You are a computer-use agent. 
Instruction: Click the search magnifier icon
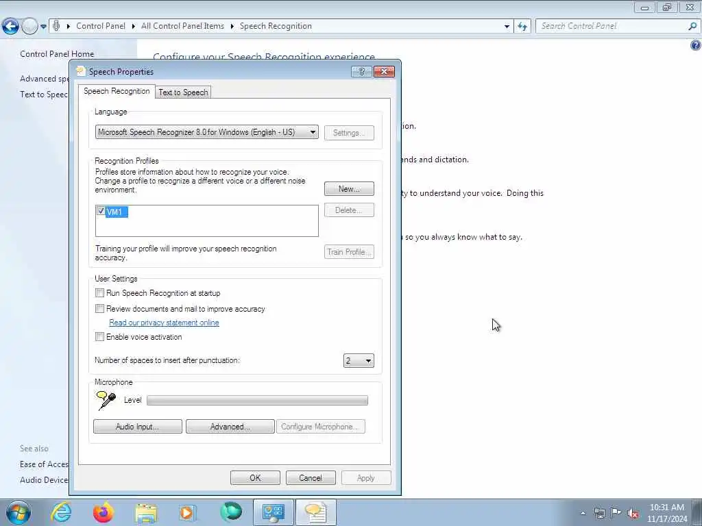click(x=692, y=26)
